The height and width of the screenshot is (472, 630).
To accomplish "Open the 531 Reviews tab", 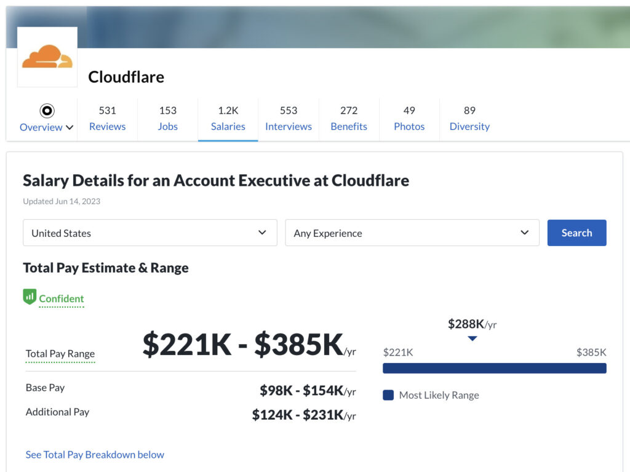I will (107, 118).
